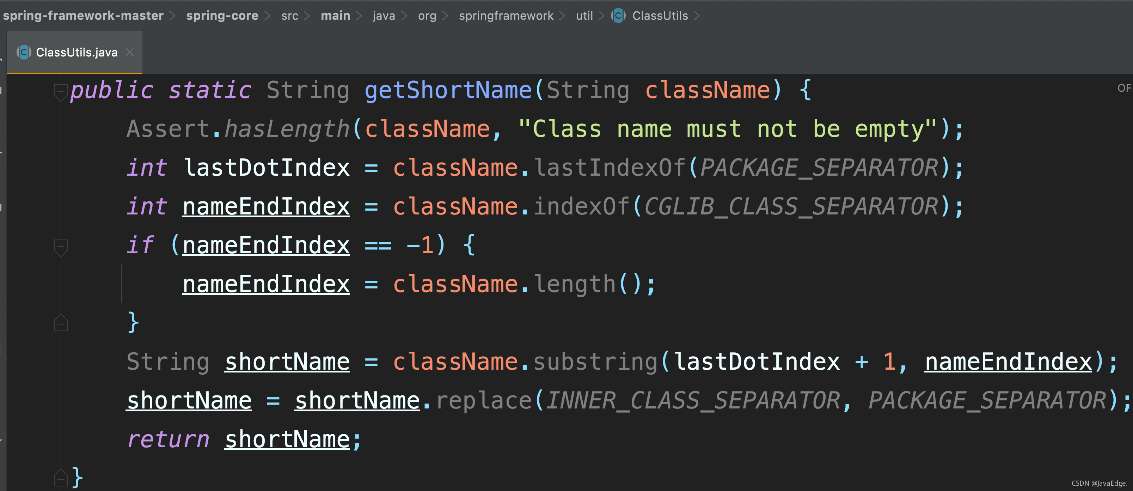The width and height of the screenshot is (1133, 491).
Task: Open the spring-core breadcrumb
Action: 222,16
